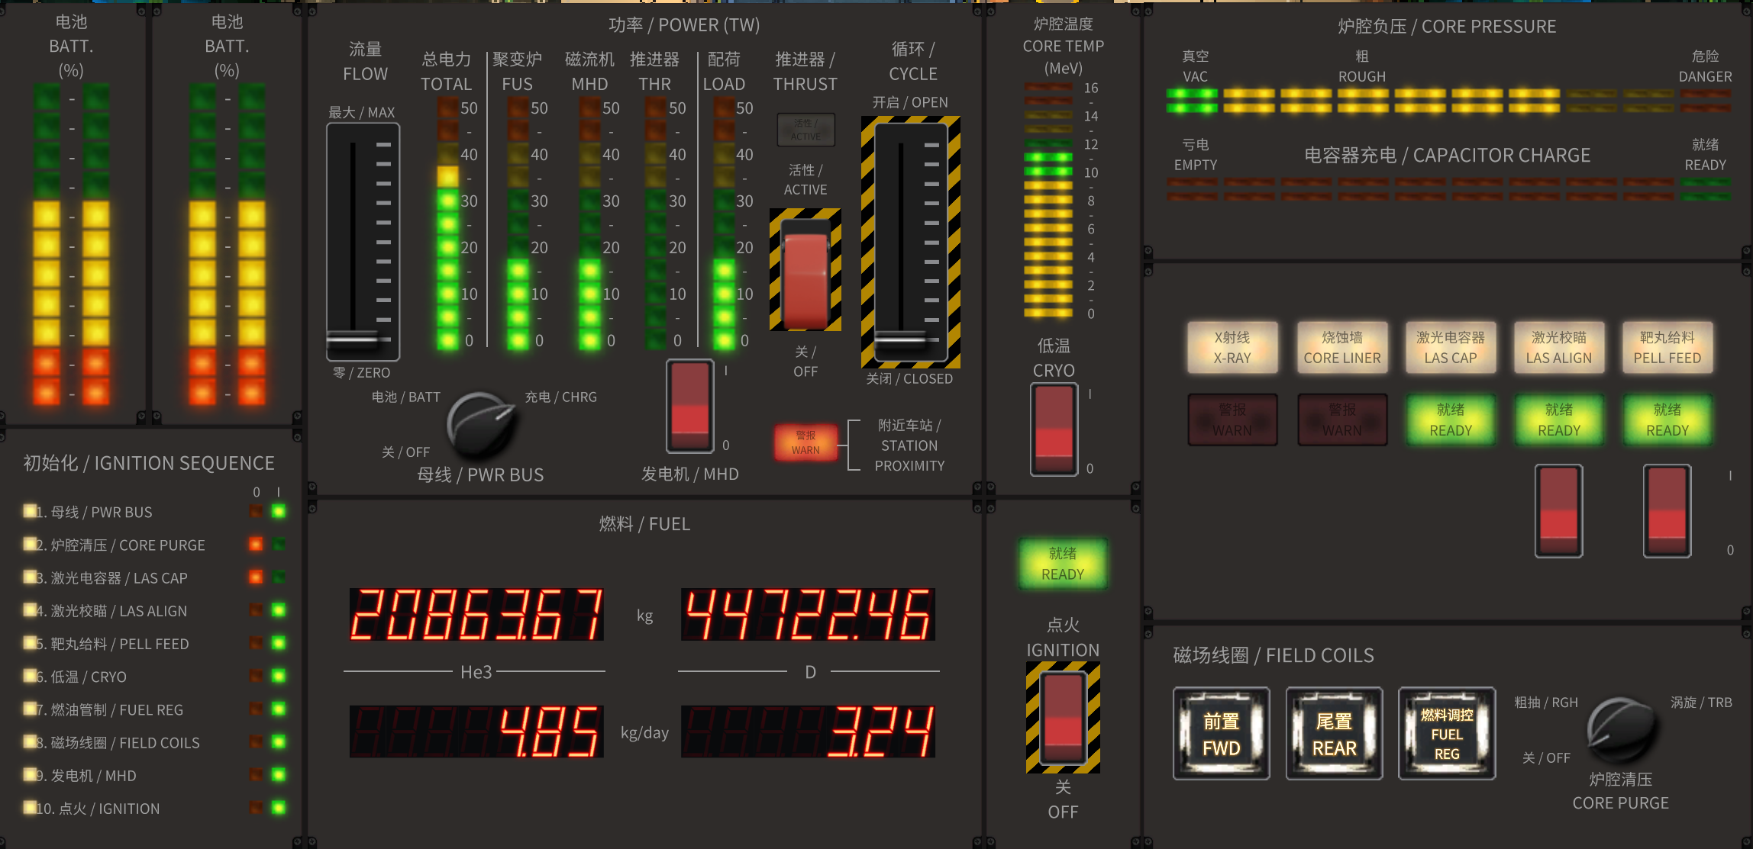Click the READY indicator above IGNITION
Image resolution: width=1753 pixels, height=849 pixels.
click(1063, 564)
